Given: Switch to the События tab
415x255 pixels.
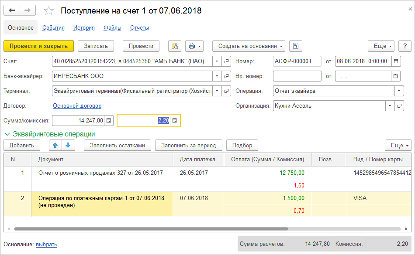Looking at the screenshot, I should (x=53, y=28).
